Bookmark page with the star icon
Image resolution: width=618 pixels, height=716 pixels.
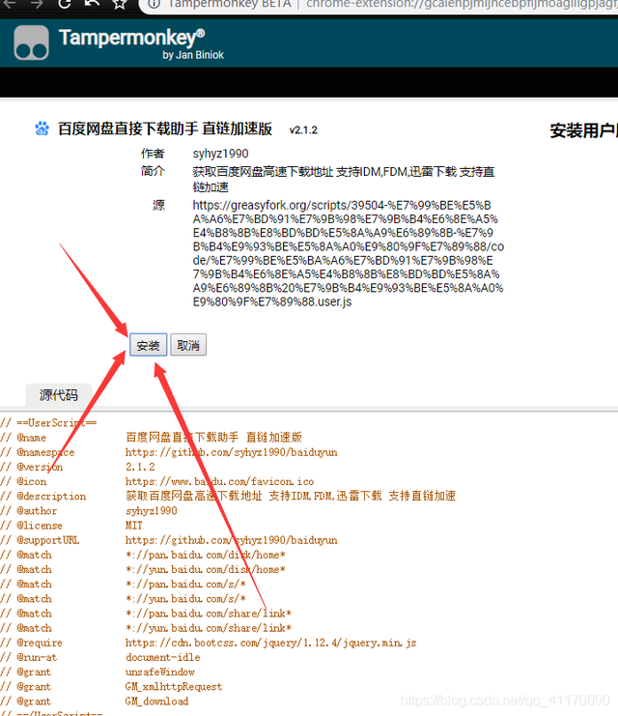120,4
